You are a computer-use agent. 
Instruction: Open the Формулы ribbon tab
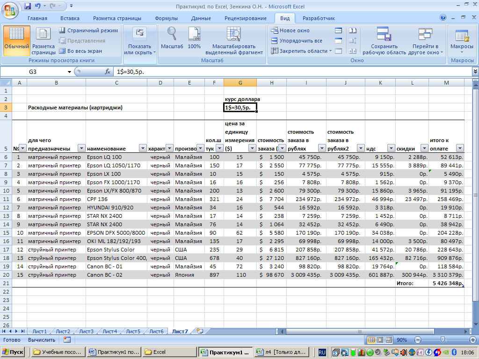point(166,18)
